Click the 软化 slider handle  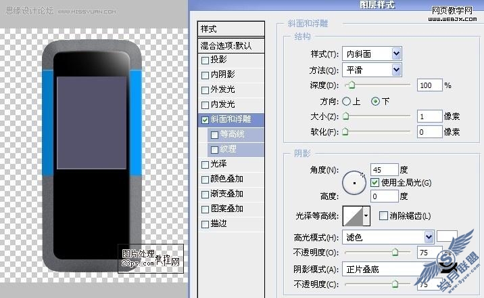click(x=345, y=131)
